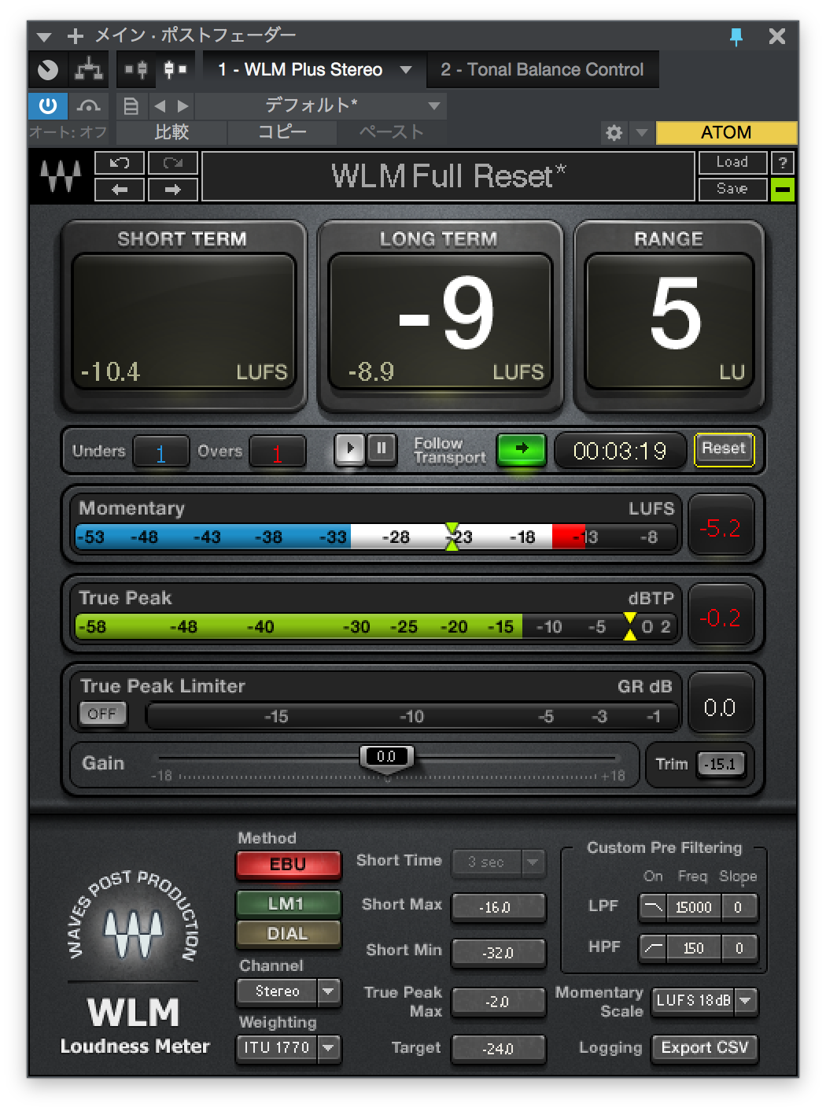Open the デフォルト preset dropdown
Image resolution: width=826 pixels, height=1111 pixels.
pos(320,105)
